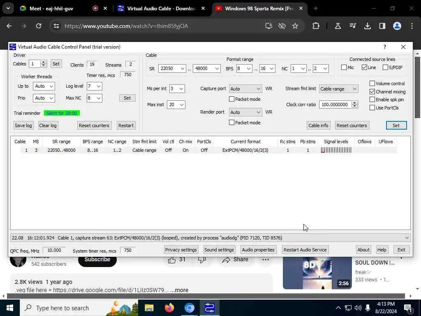Open SR minimum 22050 dropdown
Viewport: 421px width, 316px height.
(x=172, y=69)
